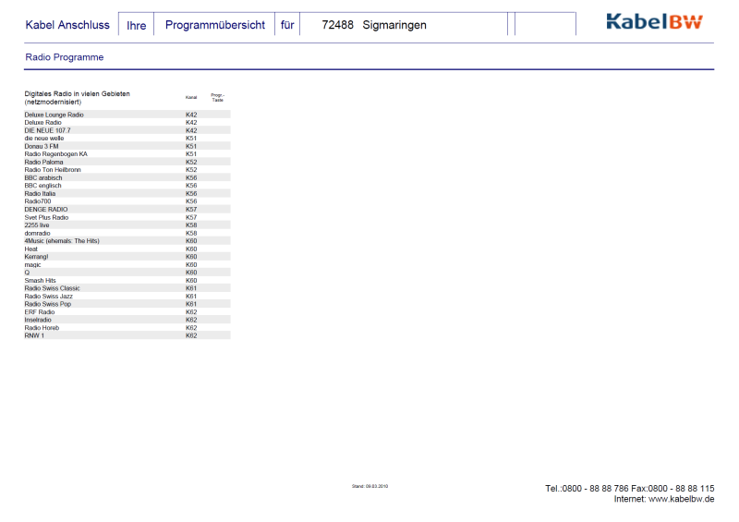Click the KabelBW logo
The image size is (739, 522).
click(654, 22)
